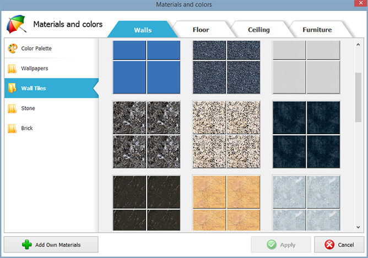Select the orange marble tile texture
Viewport: 368px width, 258px height.
point(226,203)
